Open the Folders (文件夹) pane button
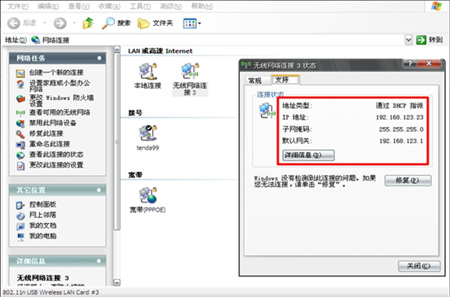This screenshot has width=450, height=297. (155, 23)
